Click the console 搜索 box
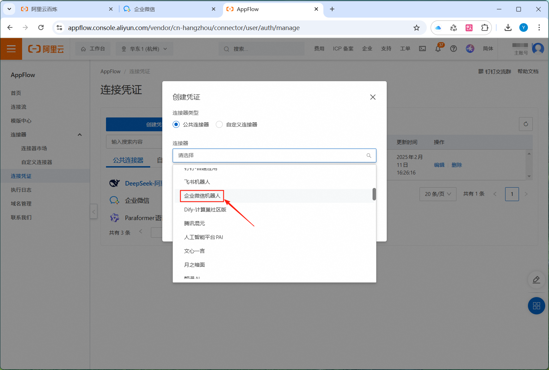Screen dimensions: 549x370 [x=261, y=49]
